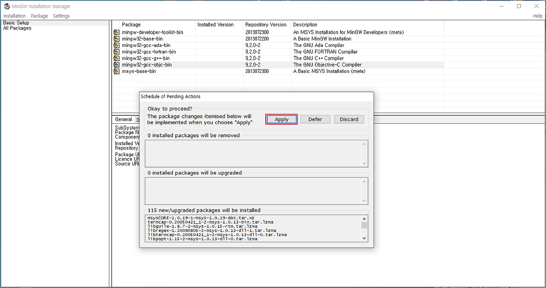Select libtermcap-0.20050421_1-2 dll-0 entry
546x288 pixels.
(x=217, y=235)
